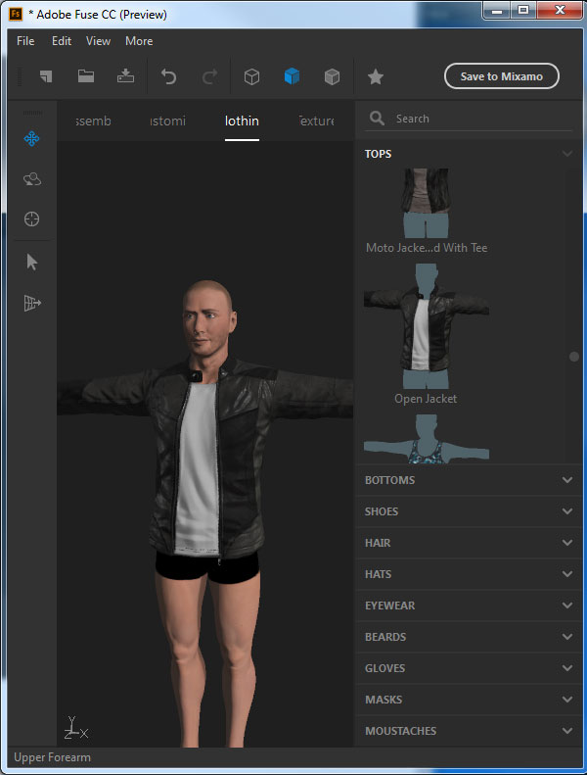Expand the SHOES section
The width and height of the screenshot is (587, 775).
[469, 511]
